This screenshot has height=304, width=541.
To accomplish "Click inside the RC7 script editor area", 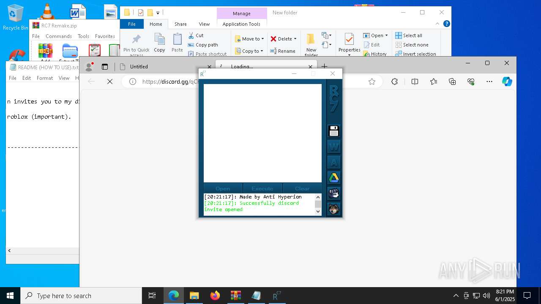I will tap(262, 133).
